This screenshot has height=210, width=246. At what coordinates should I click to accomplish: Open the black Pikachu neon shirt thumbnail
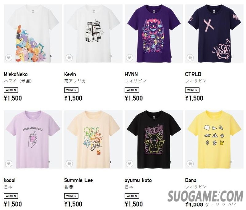[x=154, y=140]
